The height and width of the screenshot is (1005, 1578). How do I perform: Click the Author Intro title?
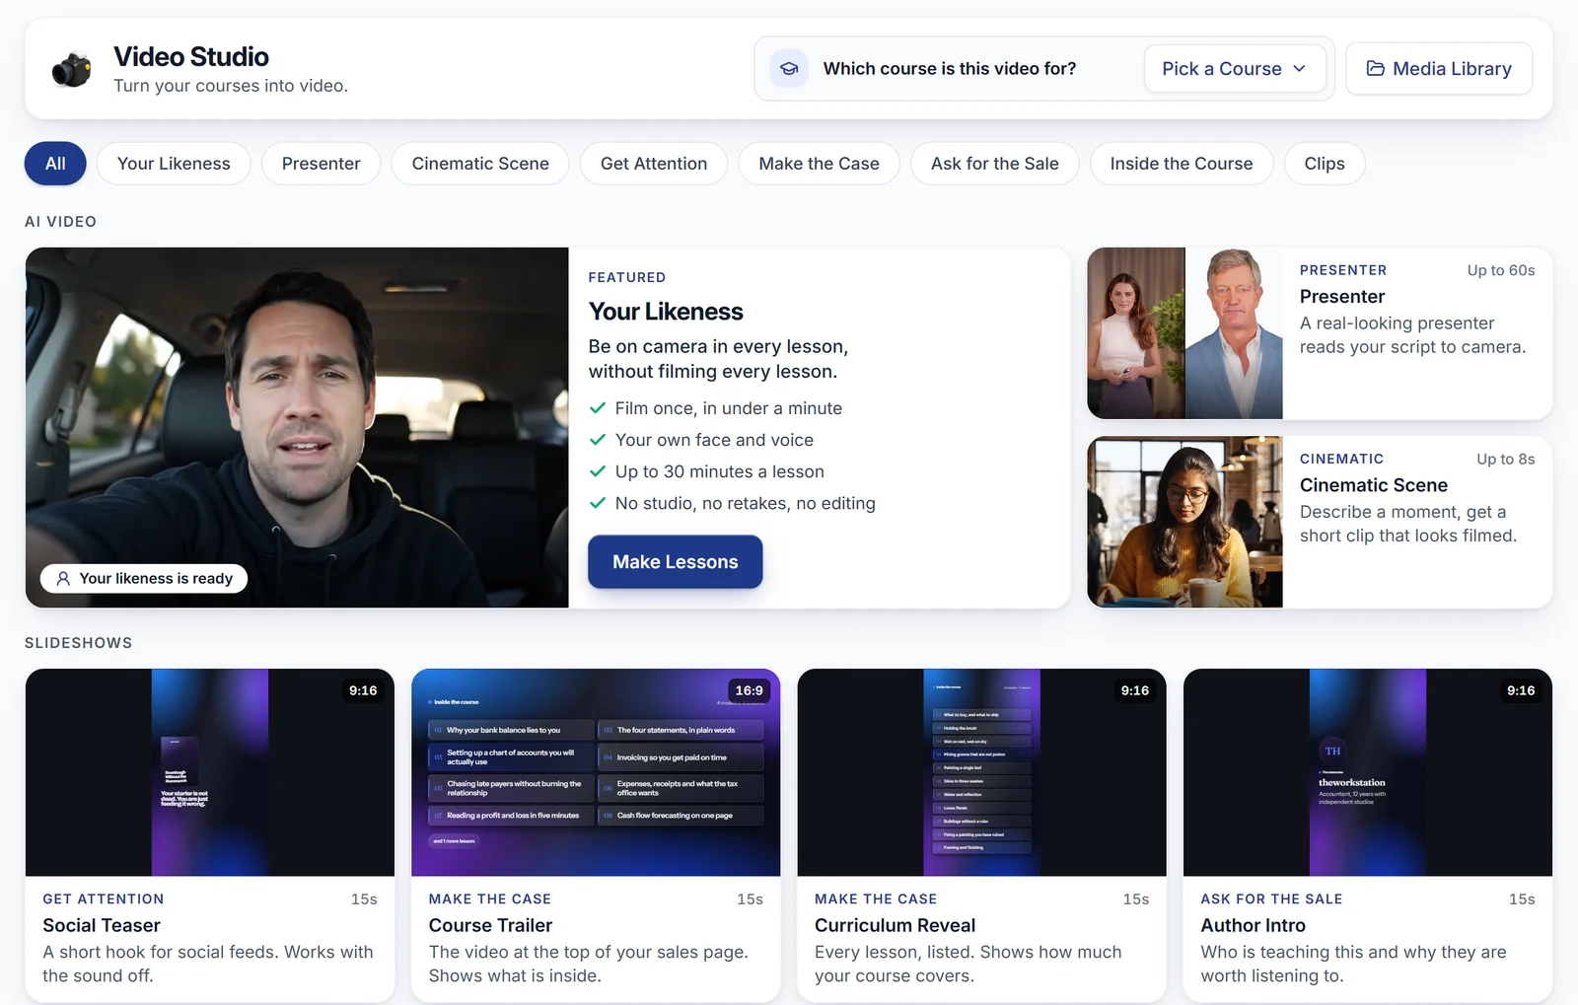(x=1253, y=925)
